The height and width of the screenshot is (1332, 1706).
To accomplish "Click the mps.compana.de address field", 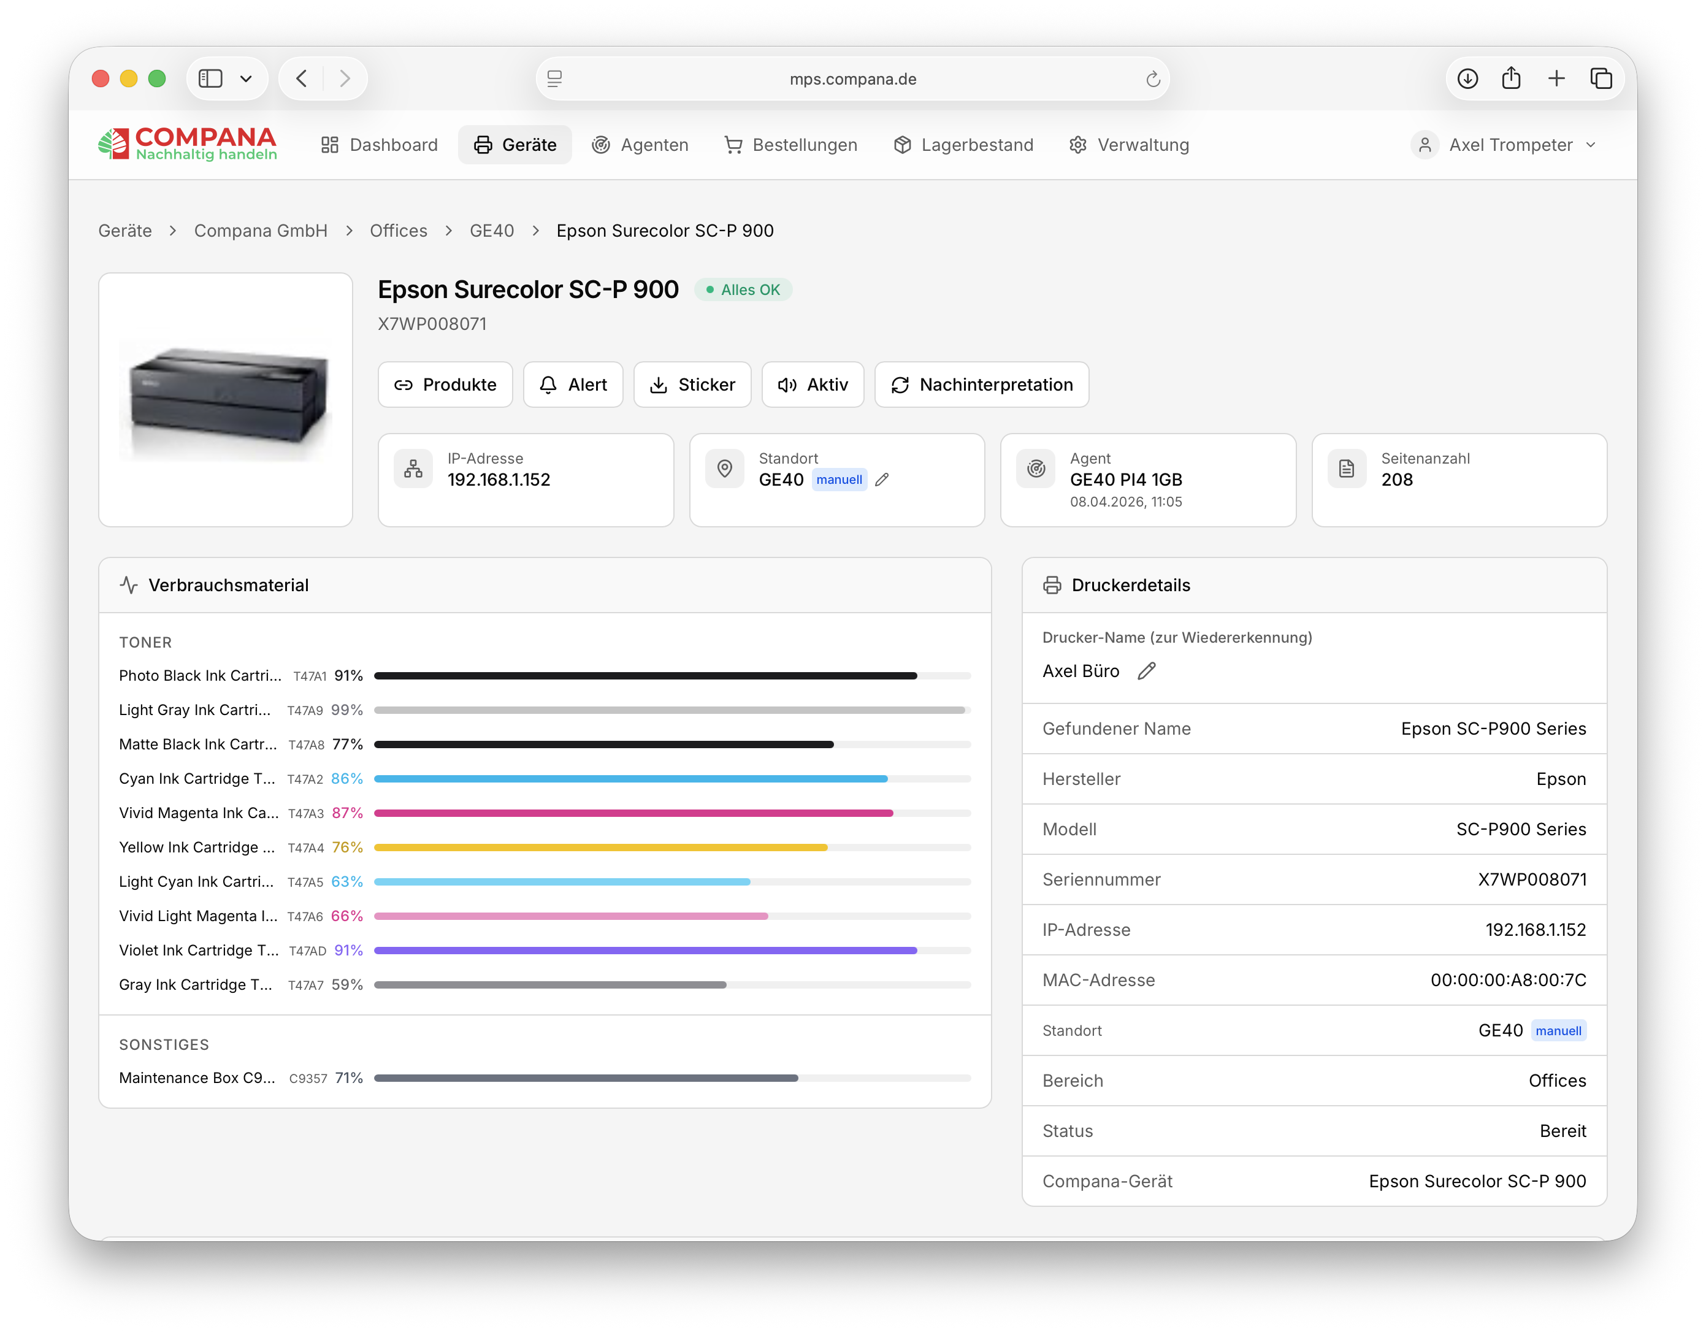I will pos(852,79).
